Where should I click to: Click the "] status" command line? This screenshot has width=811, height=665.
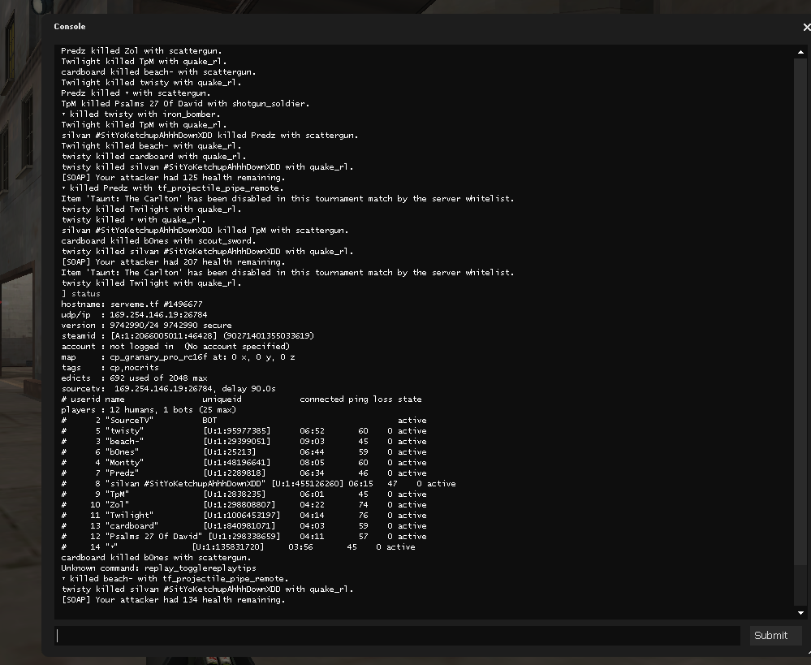(x=81, y=294)
